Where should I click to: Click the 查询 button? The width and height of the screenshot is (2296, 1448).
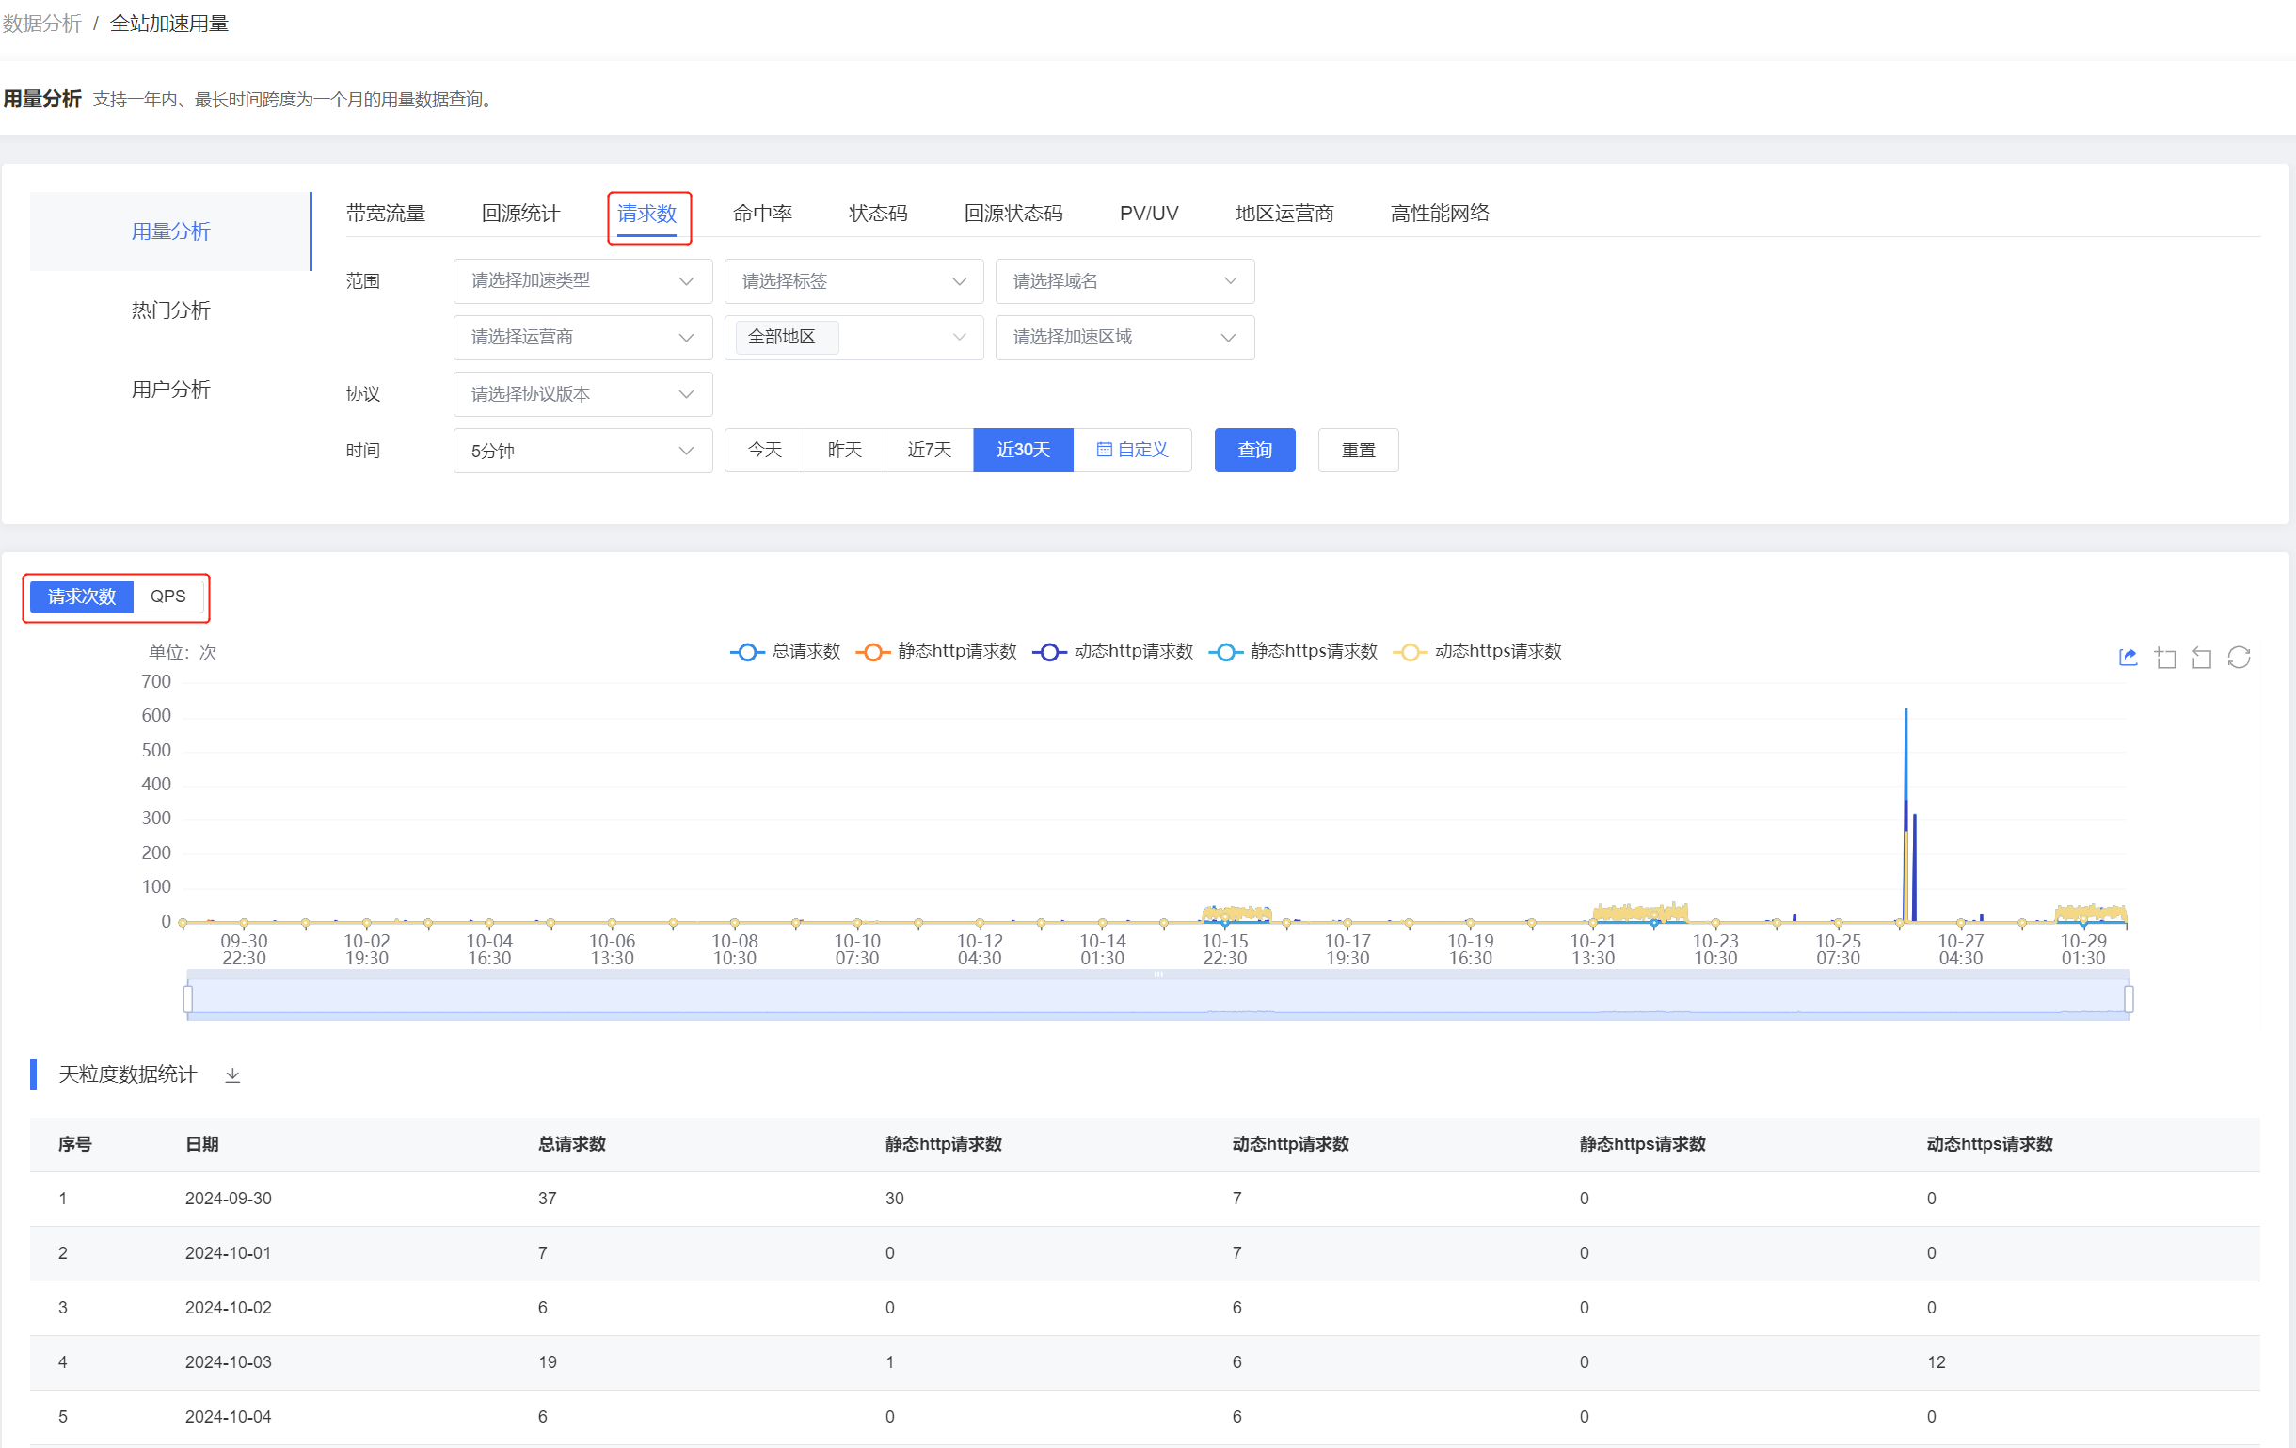(x=1254, y=450)
